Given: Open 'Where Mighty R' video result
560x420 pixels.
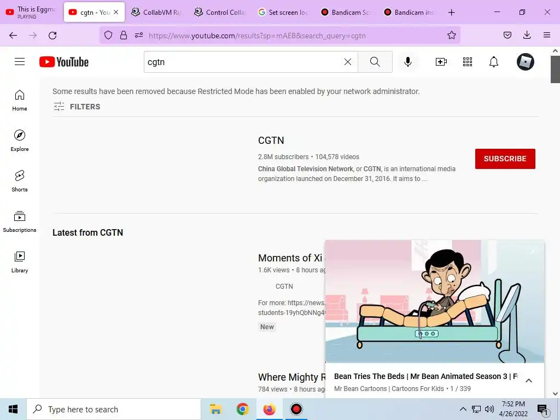Looking at the screenshot, I should click(x=292, y=377).
